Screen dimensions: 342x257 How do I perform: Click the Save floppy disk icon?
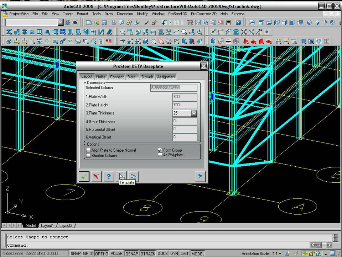[x=104, y=22]
